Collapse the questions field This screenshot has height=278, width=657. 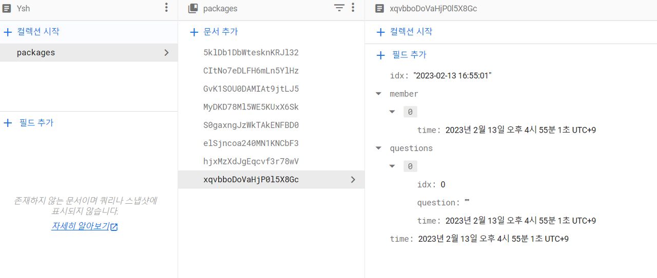[379, 148]
